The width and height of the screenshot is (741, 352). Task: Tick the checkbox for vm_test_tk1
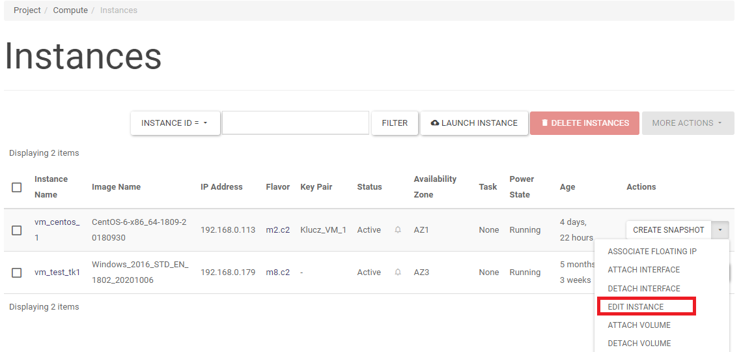point(17,272)
